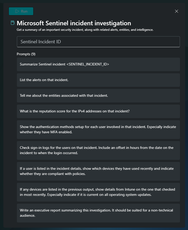Click the Run button

(21, 11)
